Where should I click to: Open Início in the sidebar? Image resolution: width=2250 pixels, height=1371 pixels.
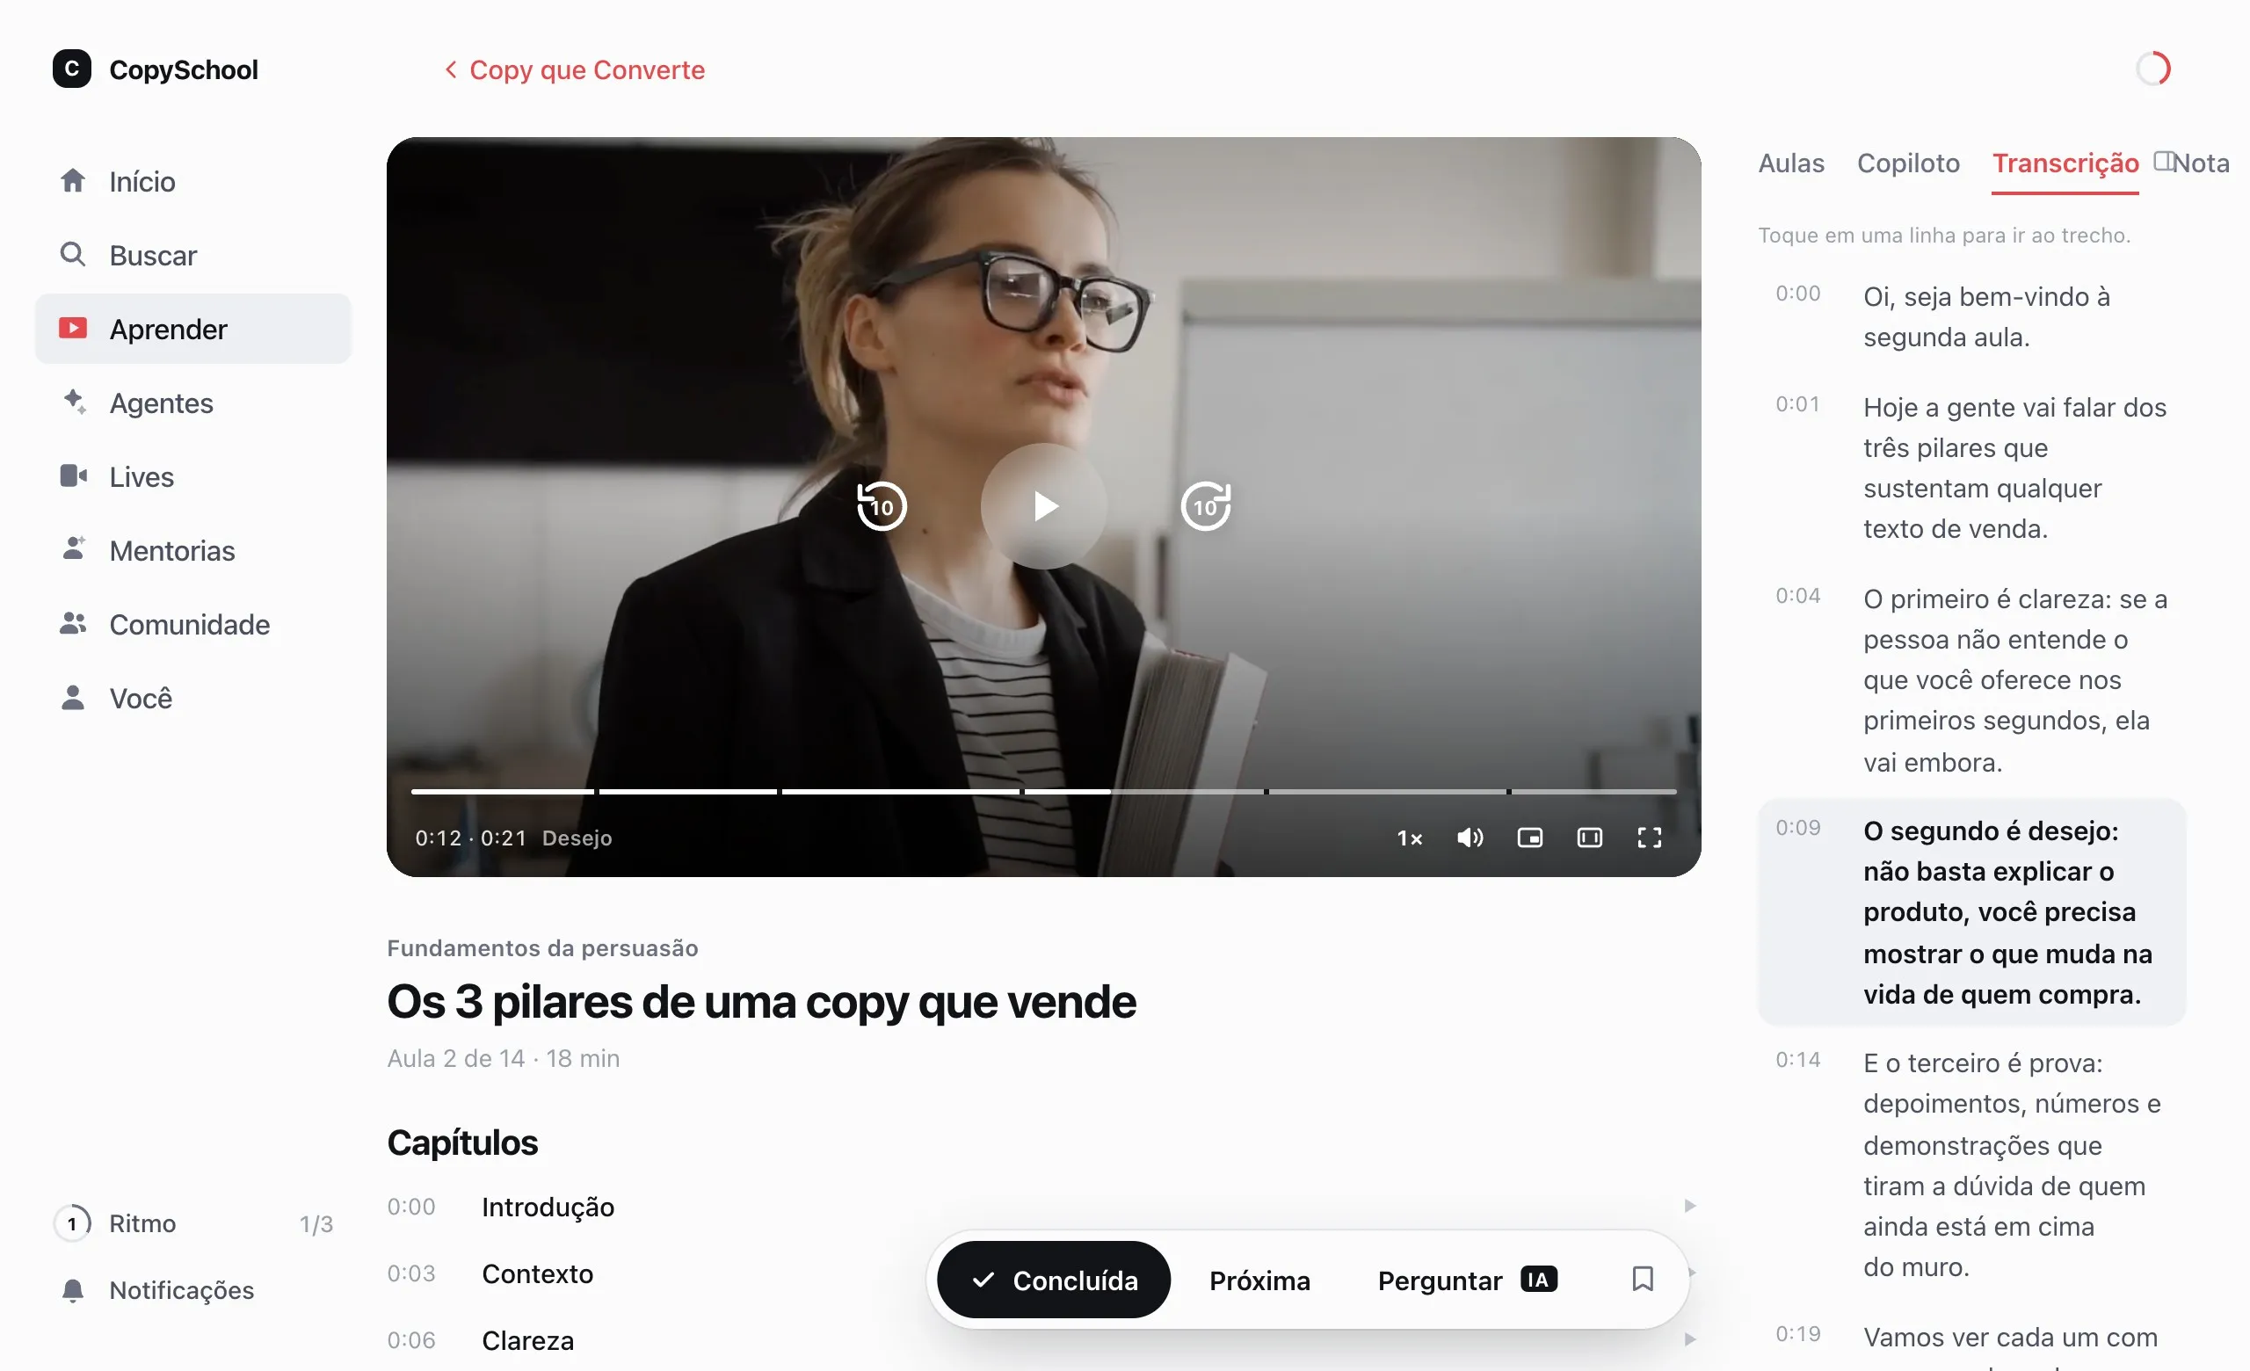click(x=192, y=181)
